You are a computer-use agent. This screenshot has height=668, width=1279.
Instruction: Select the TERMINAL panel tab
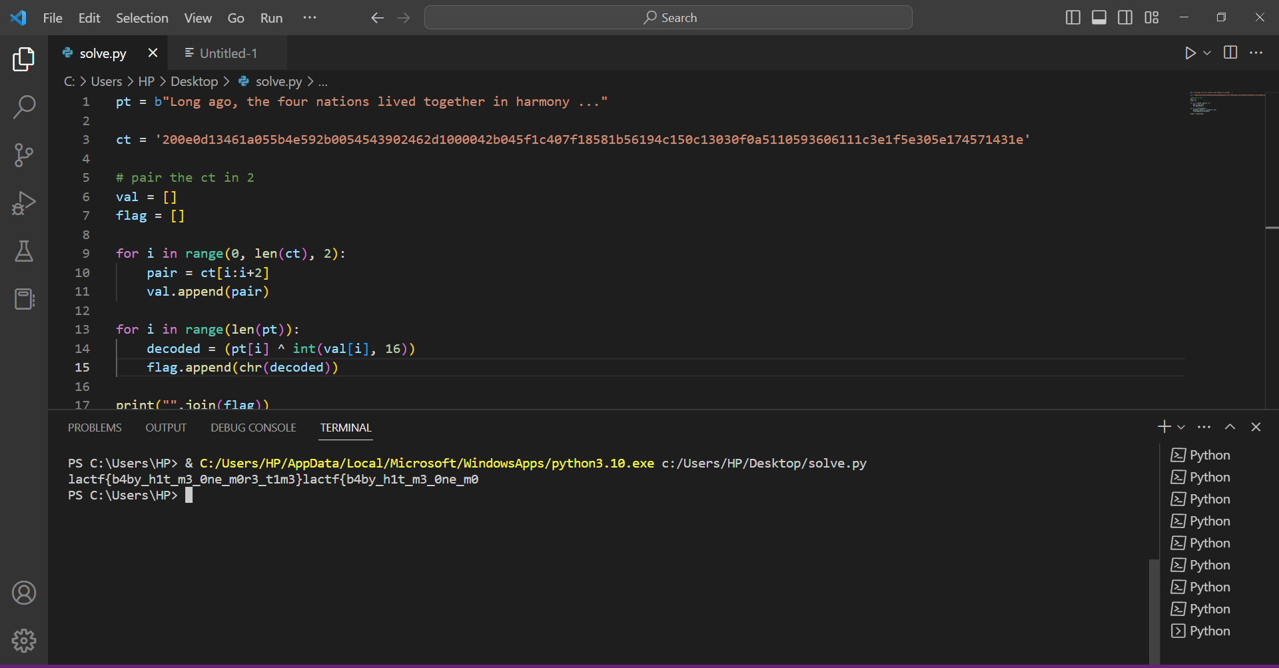point(346,428)
